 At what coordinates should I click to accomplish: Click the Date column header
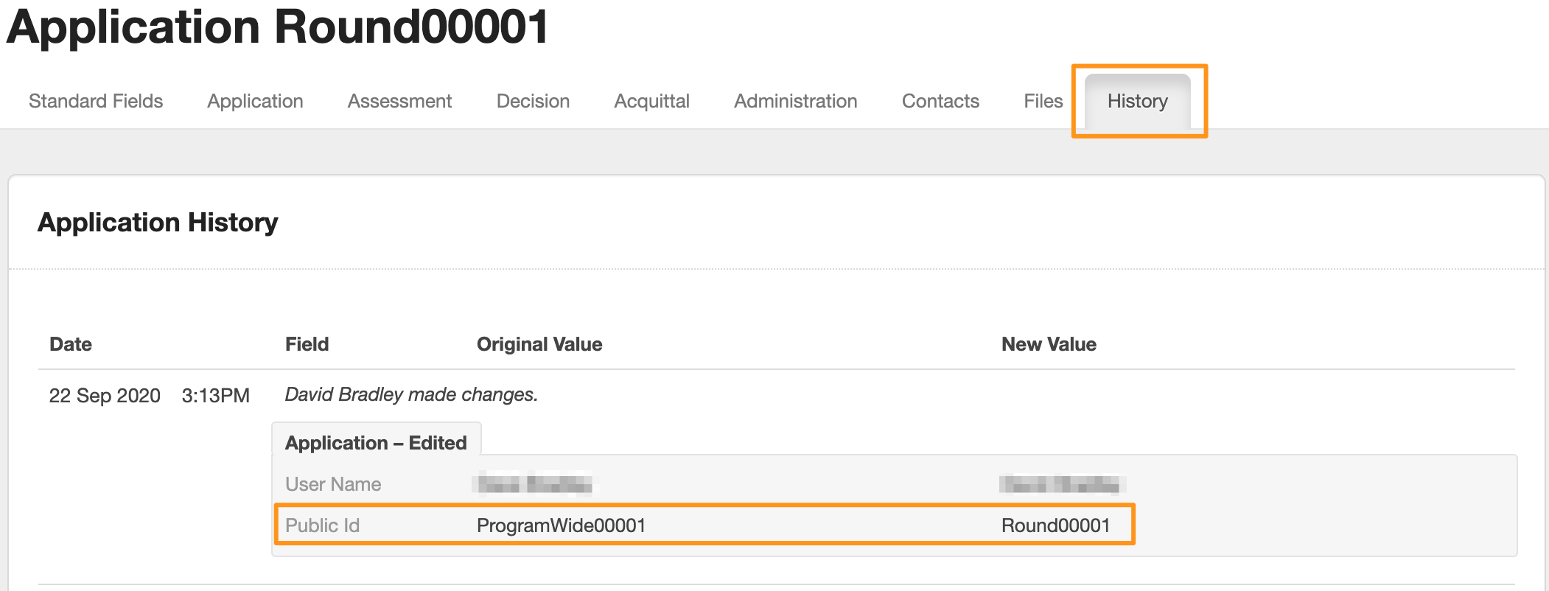tap(71, 344)
